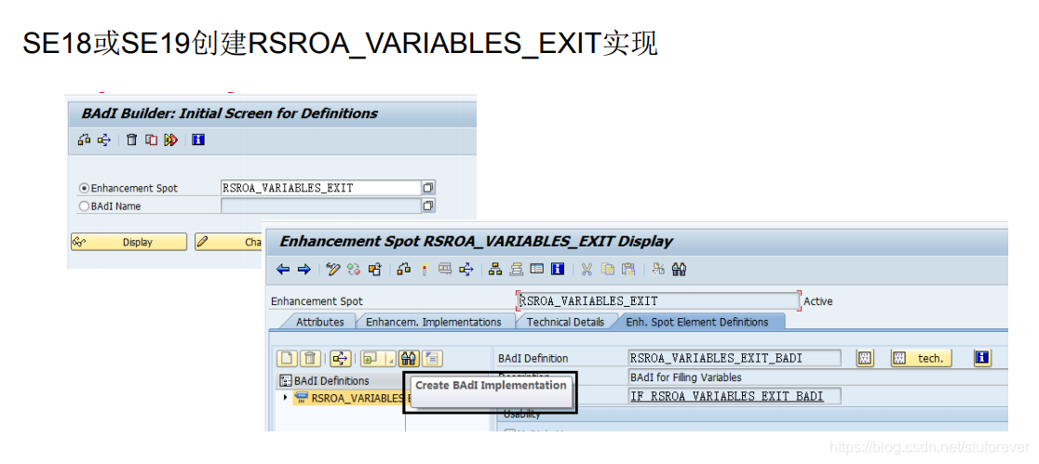Screen dimensions: 1039x464
Task: Click the tech. button
Action: (921, 358)
